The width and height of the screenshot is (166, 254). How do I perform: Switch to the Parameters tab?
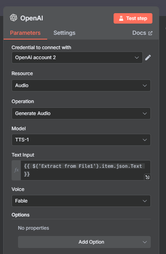pyautogui.click(x=25, y=33)
